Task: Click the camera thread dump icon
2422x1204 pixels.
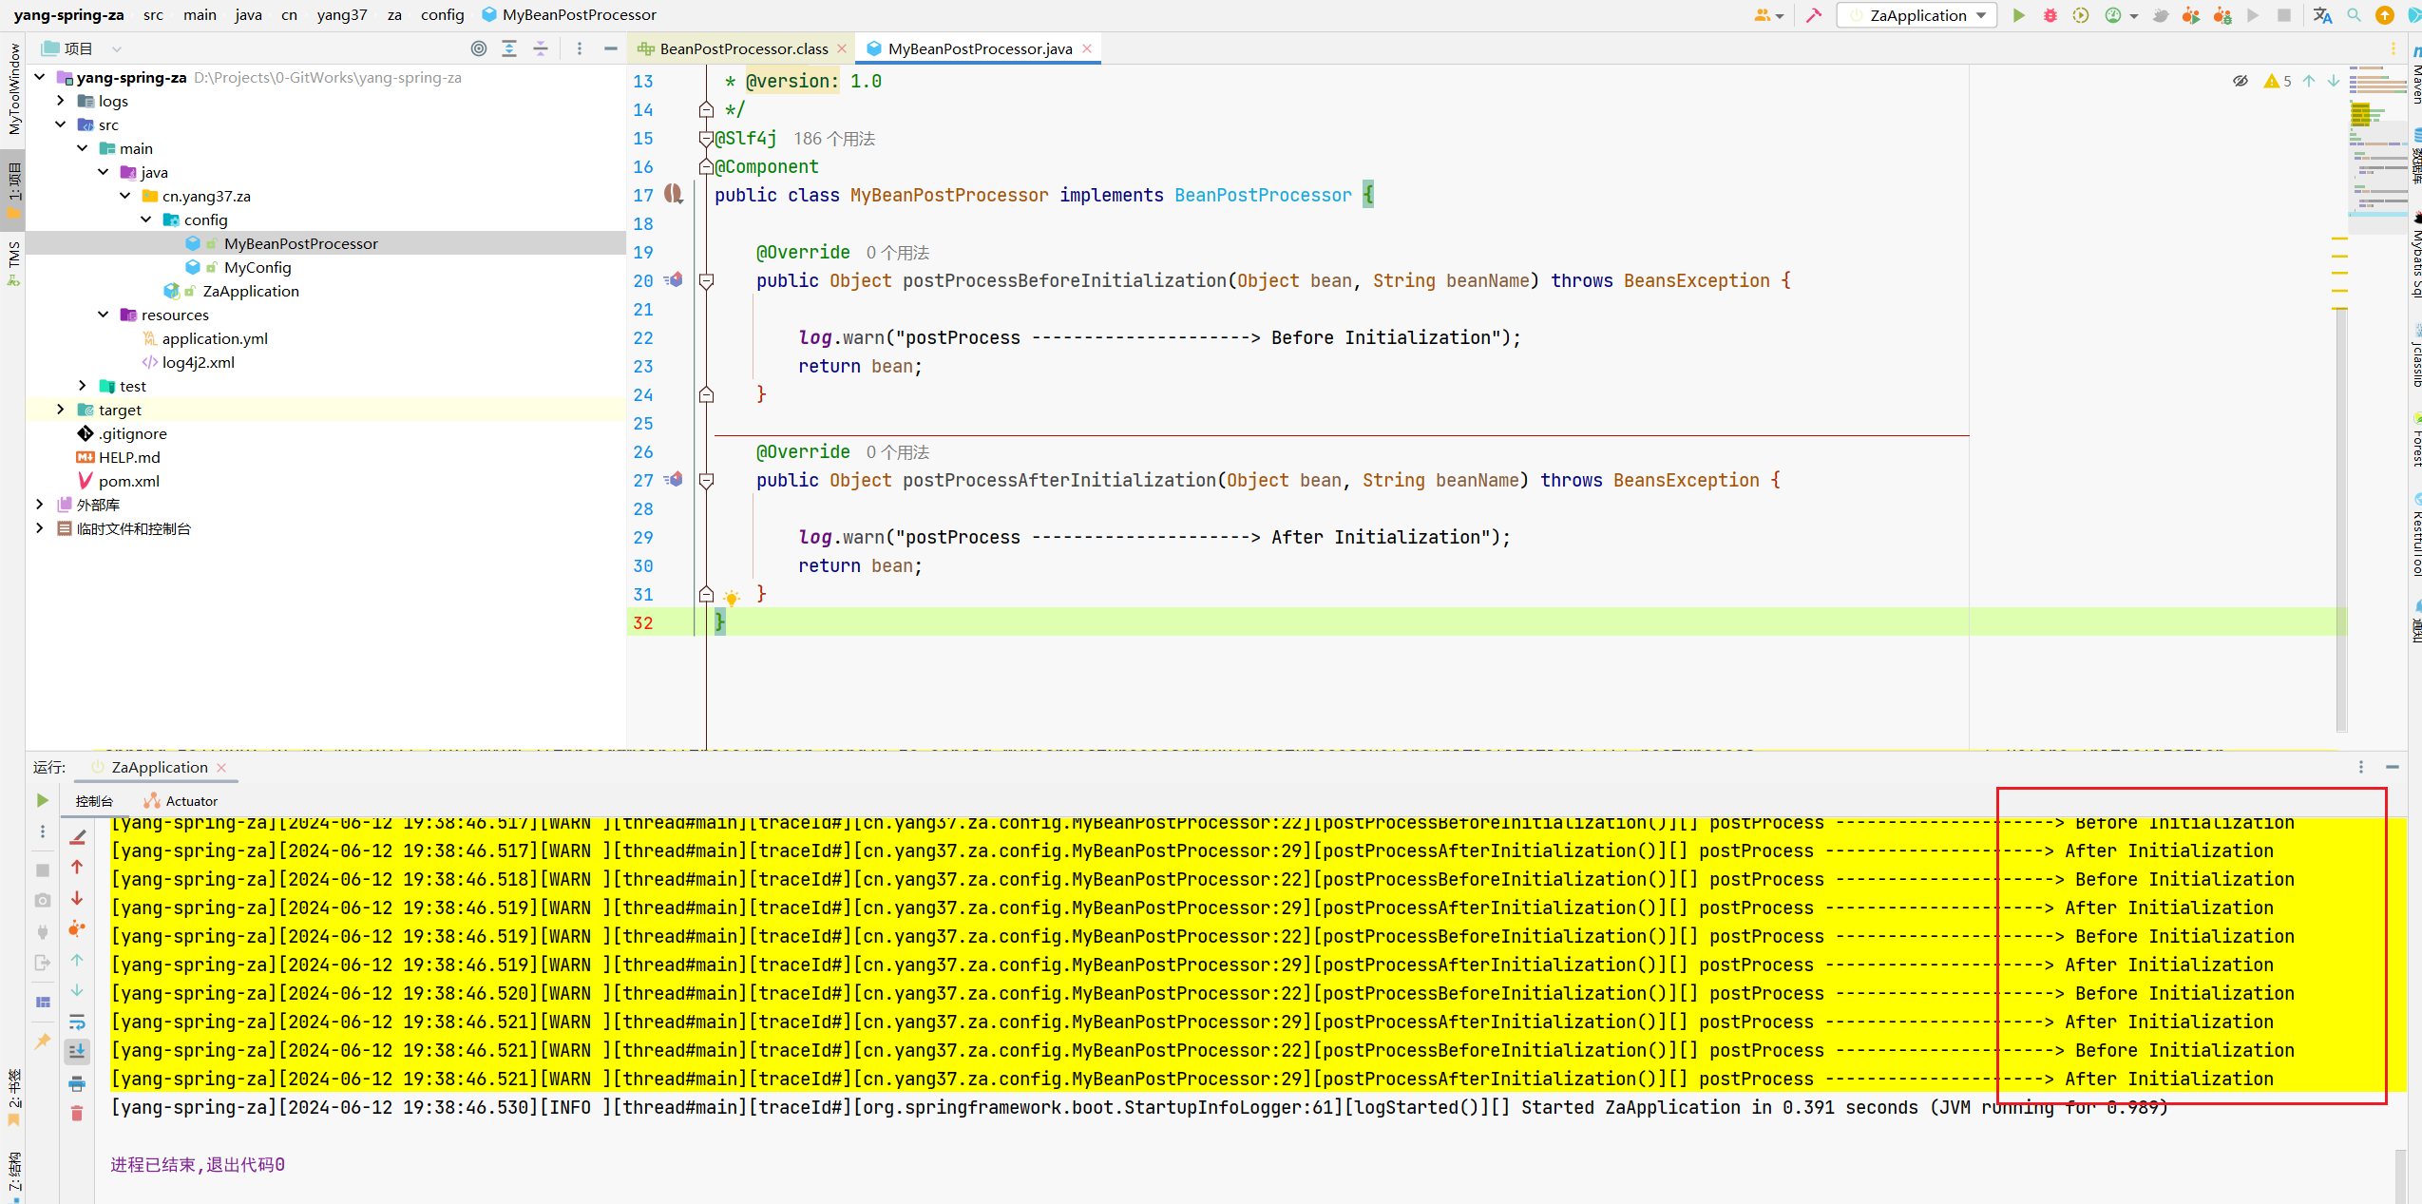Action: (43, 900)
